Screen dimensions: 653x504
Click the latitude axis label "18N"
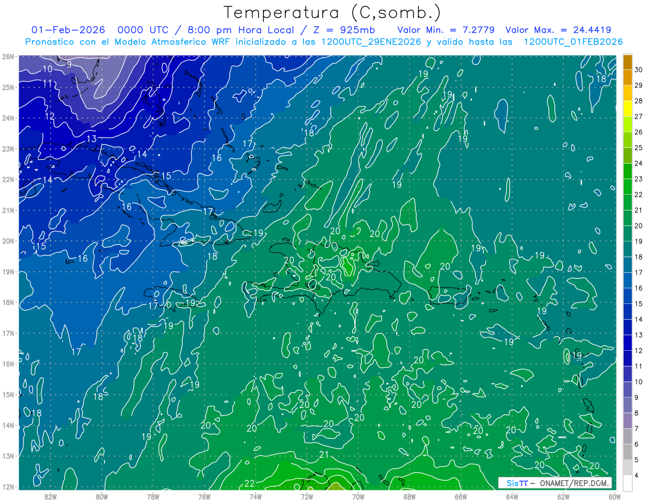coord(8,302)
